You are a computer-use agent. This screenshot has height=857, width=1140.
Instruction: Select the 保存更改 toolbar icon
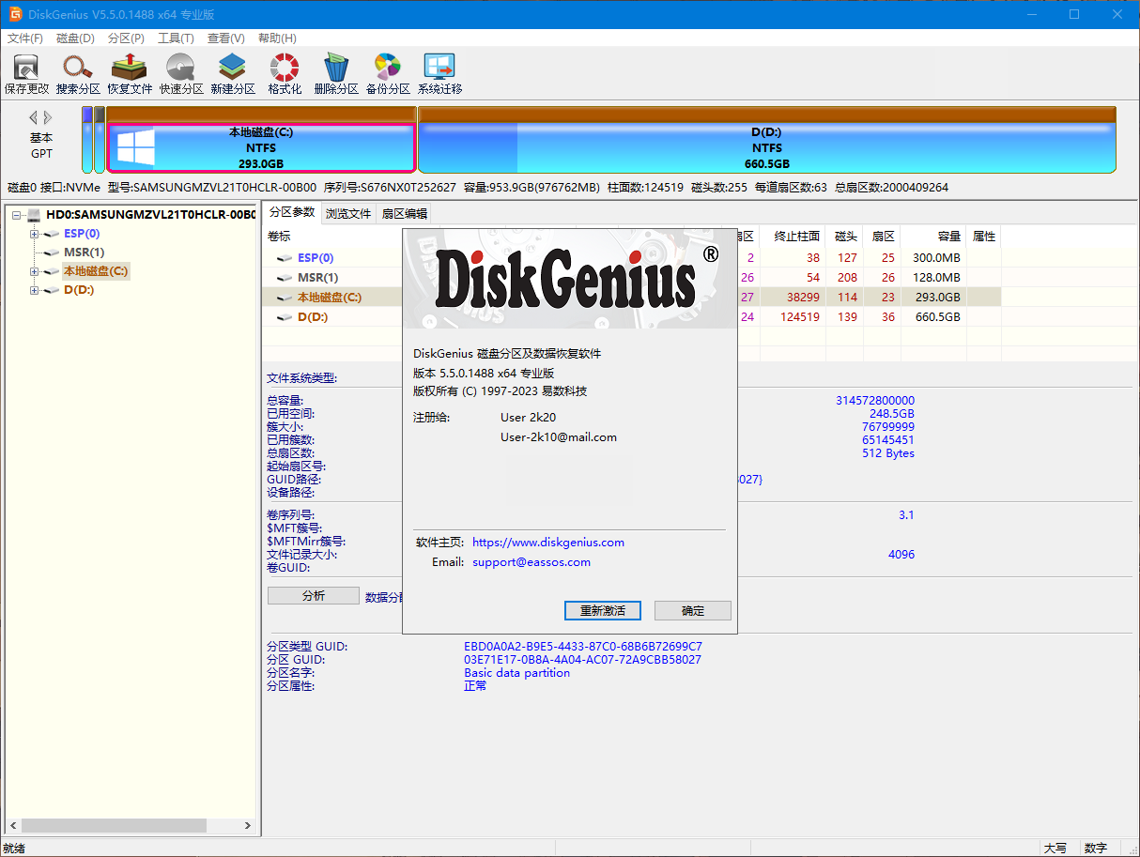tap(25, 72)
